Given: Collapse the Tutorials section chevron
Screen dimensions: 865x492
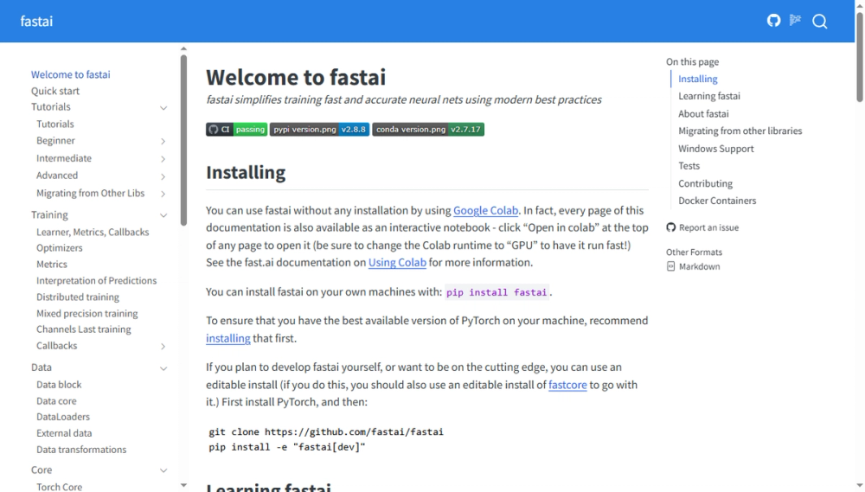Looking at the screenshot, I should [163, 107].
